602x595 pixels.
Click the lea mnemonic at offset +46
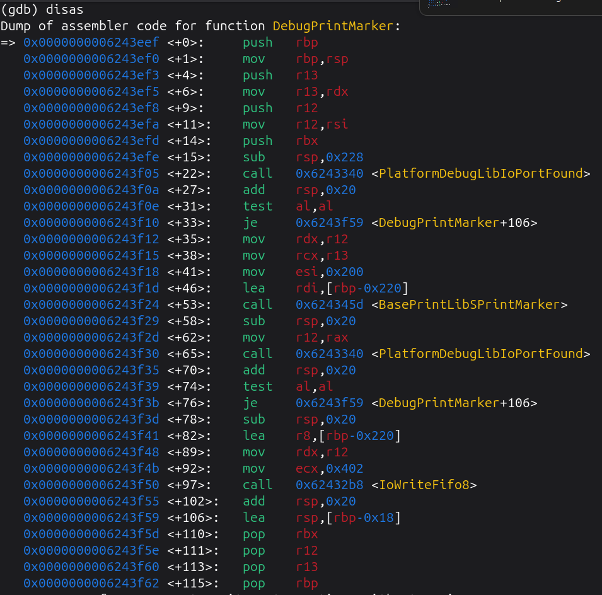coord(253,289)
